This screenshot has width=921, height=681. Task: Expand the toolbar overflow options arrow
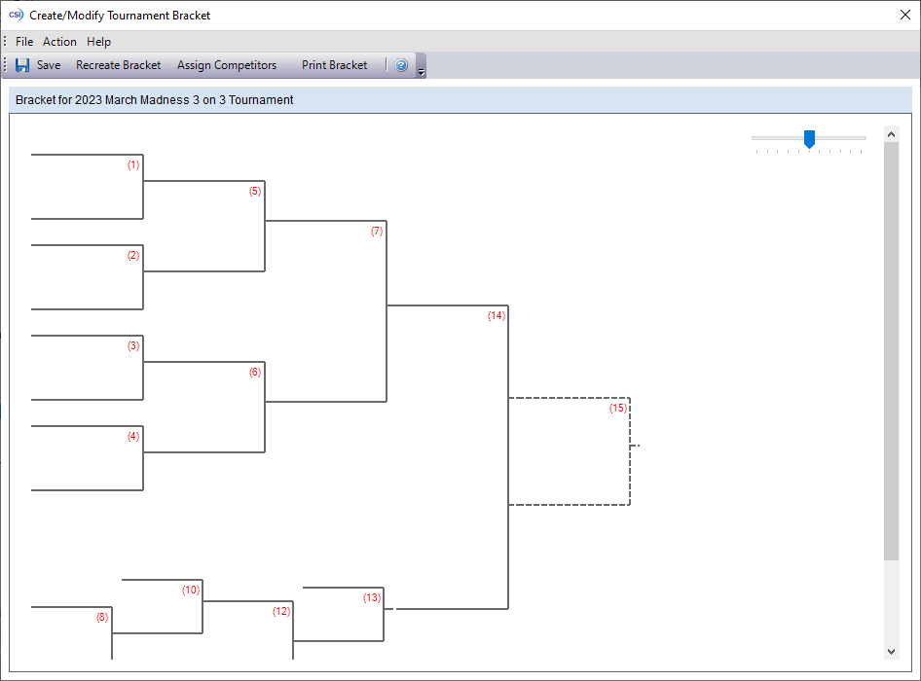422,72
